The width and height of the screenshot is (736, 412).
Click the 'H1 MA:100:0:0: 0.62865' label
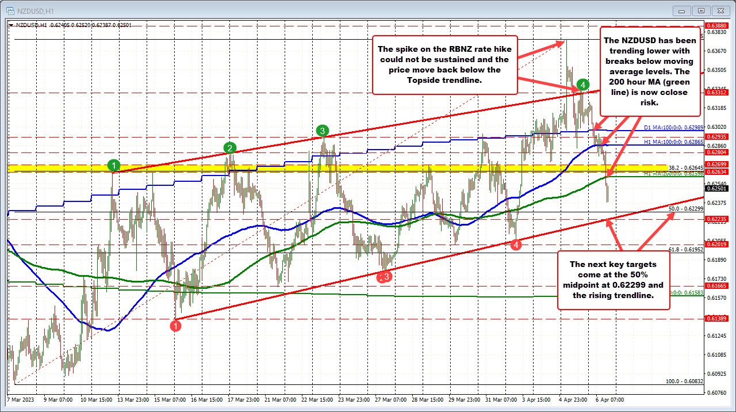673,142
